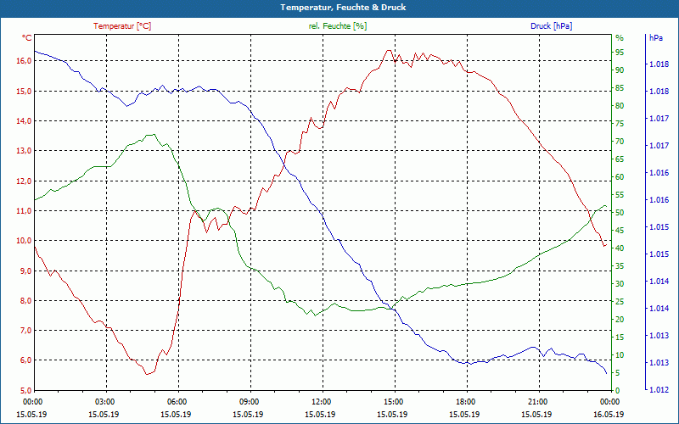Click the '15.05.19' date under 12:00

[320, 414]
